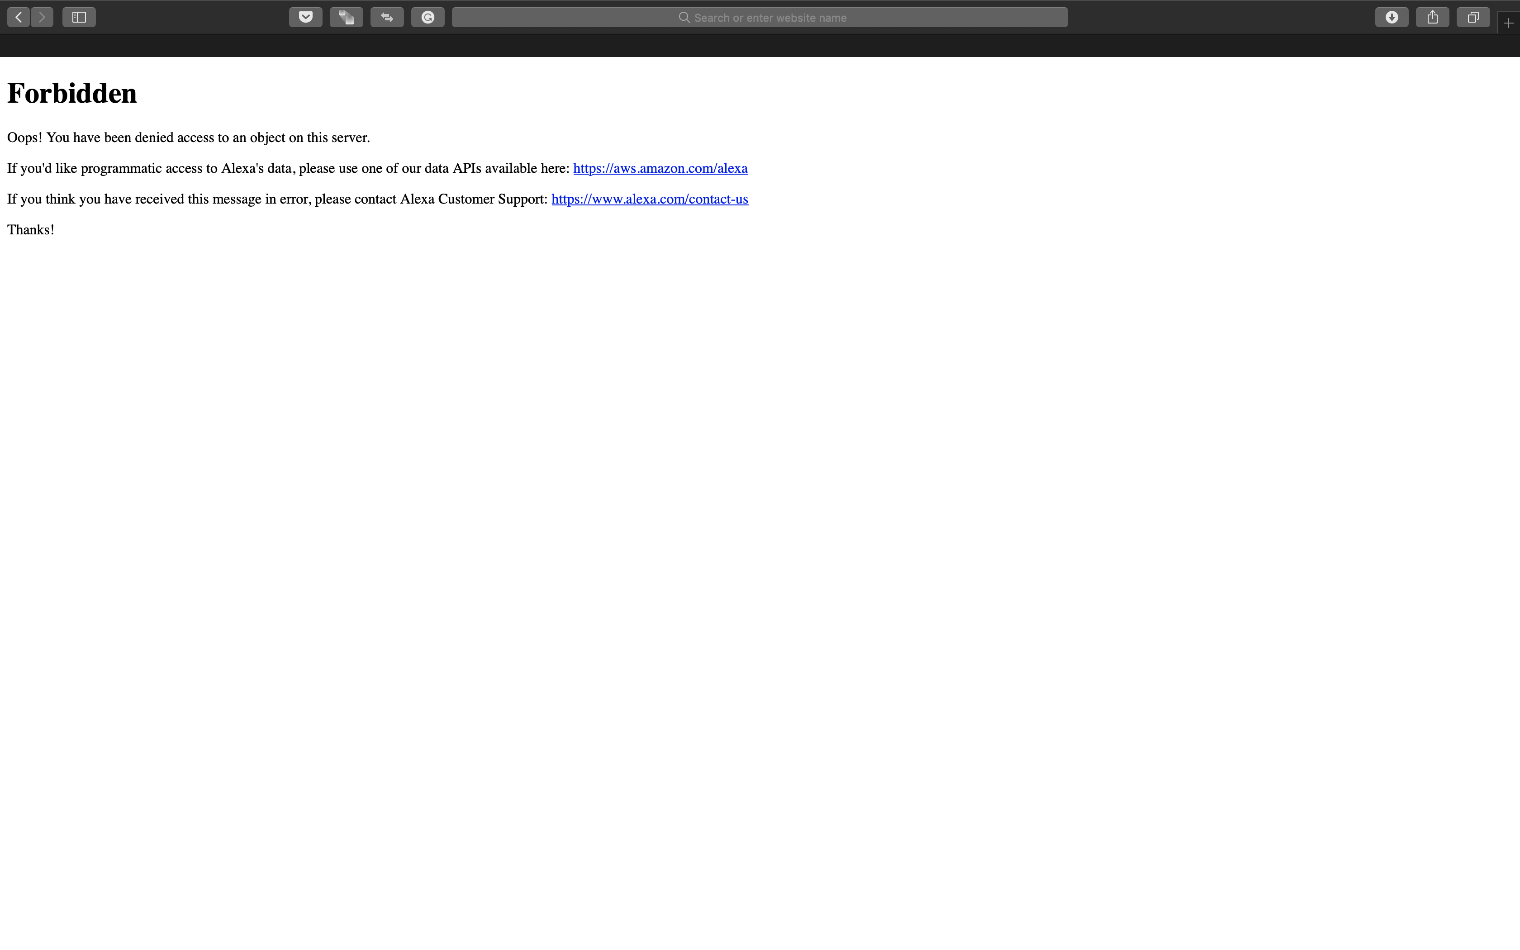Click the magnifying glass in the address bar
Viewport: 1520px width, 950px height.
[684, 17]
